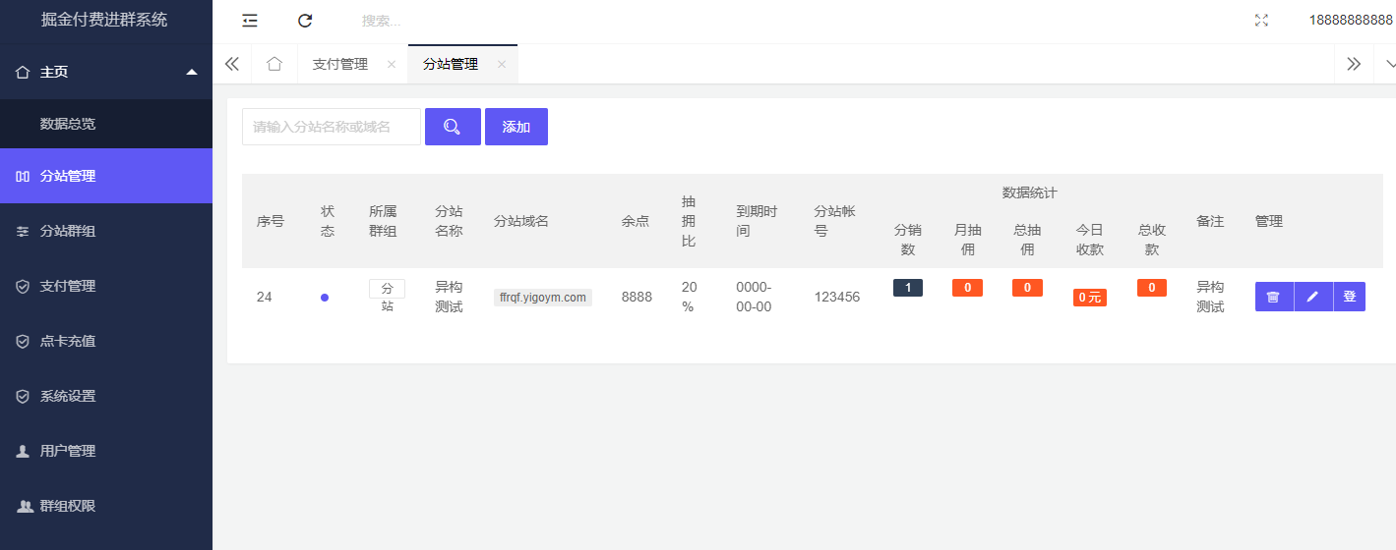Switch to the 支付管理 tab

pos(340,64)
